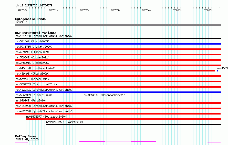Click the 82763k ruler tick label

pyautogui.click(x=116, y=10)
